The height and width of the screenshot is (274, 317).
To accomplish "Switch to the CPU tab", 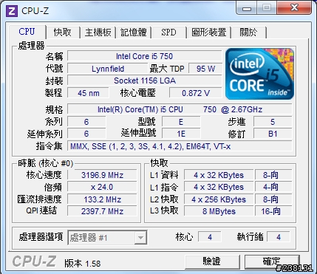I will pyautogui.click(x=27, y=32).
